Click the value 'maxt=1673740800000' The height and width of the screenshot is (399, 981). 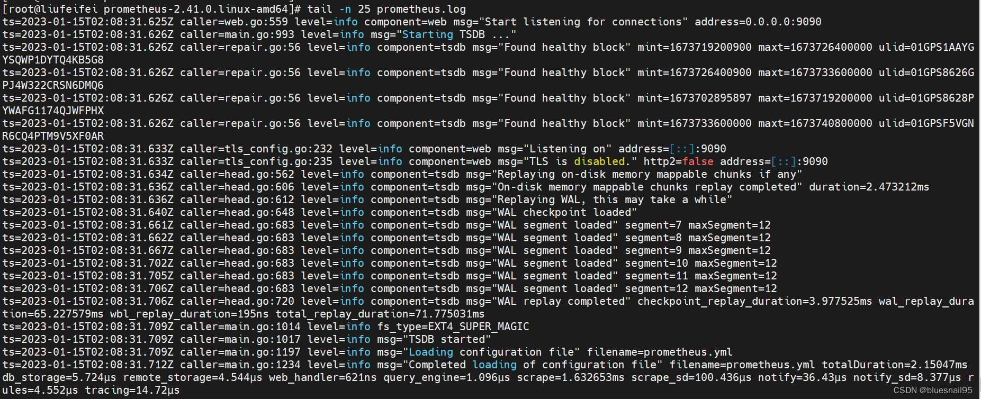tap(815, 123)
